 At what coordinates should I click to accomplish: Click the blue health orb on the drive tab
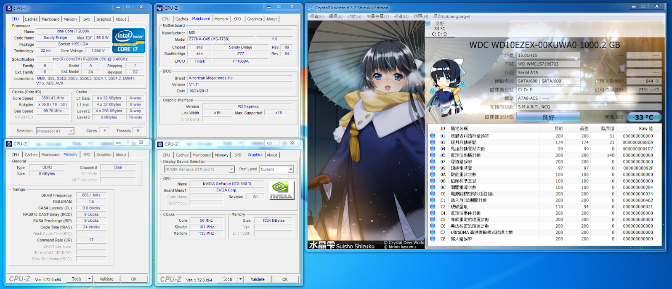click(428, 24)
